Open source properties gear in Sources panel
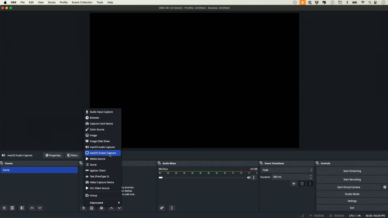 click(x=101, y=208)
